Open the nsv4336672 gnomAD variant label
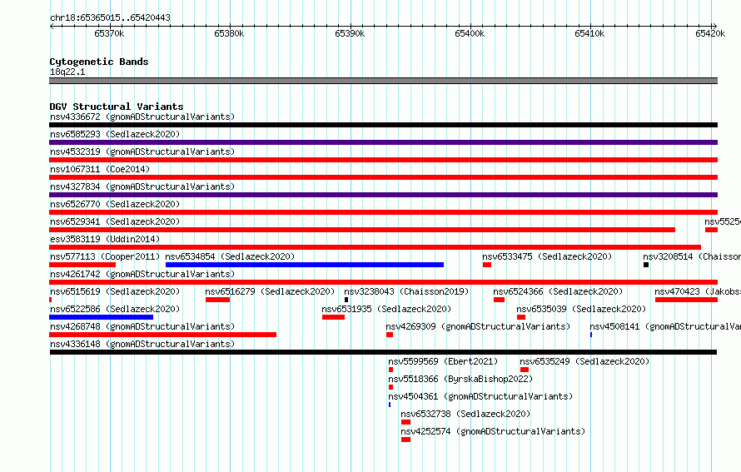The height and width of the screenshot is (472, 741). coord(142,117)
